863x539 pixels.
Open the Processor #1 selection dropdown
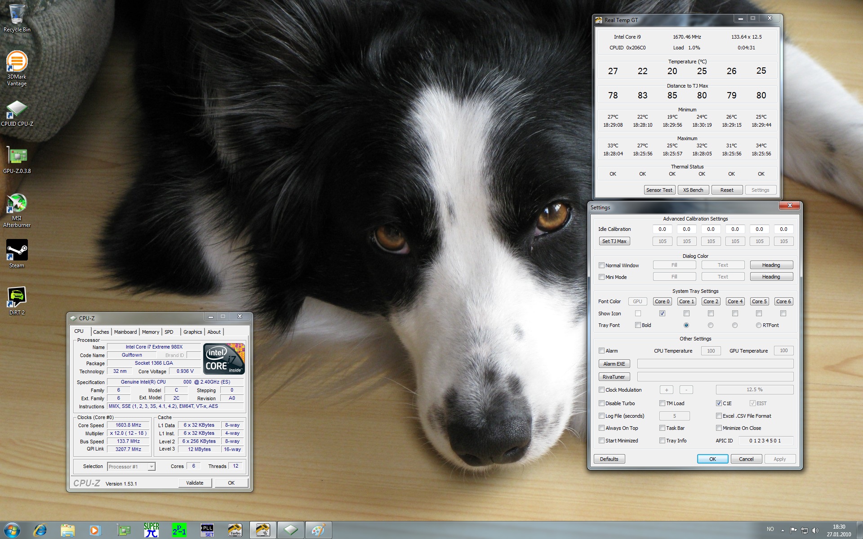tap(131, 467)
